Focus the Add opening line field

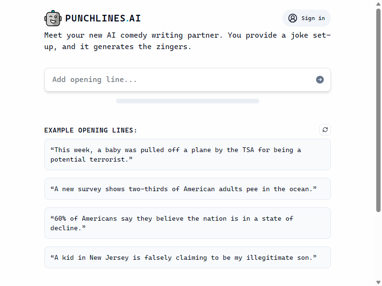pos(187,80)
